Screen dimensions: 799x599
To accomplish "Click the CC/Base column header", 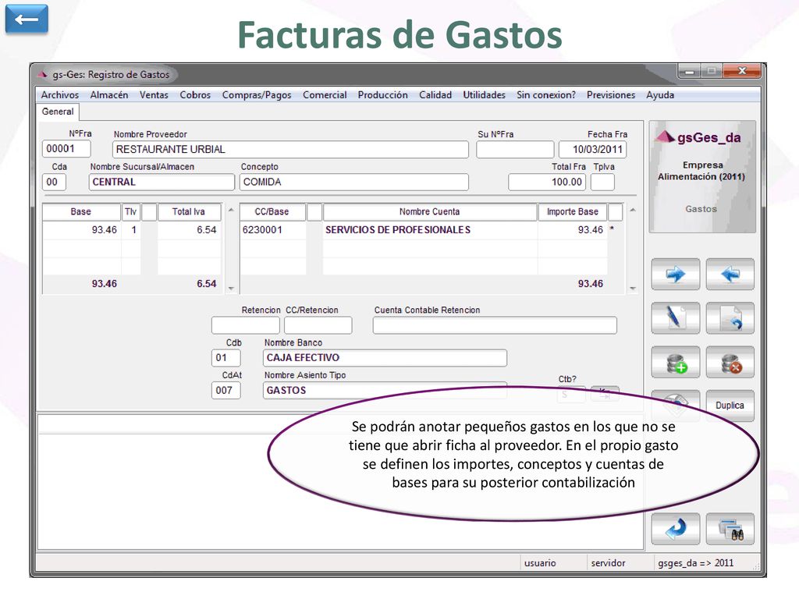I will click(272, 212).
